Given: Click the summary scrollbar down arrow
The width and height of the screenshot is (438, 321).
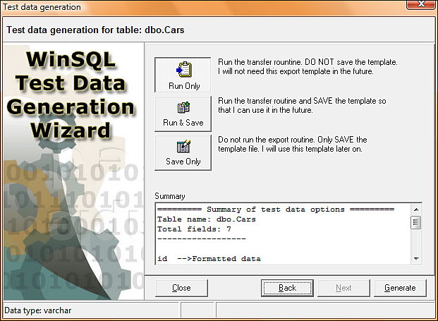Looking at the screenshot, I should click(416, 259).
